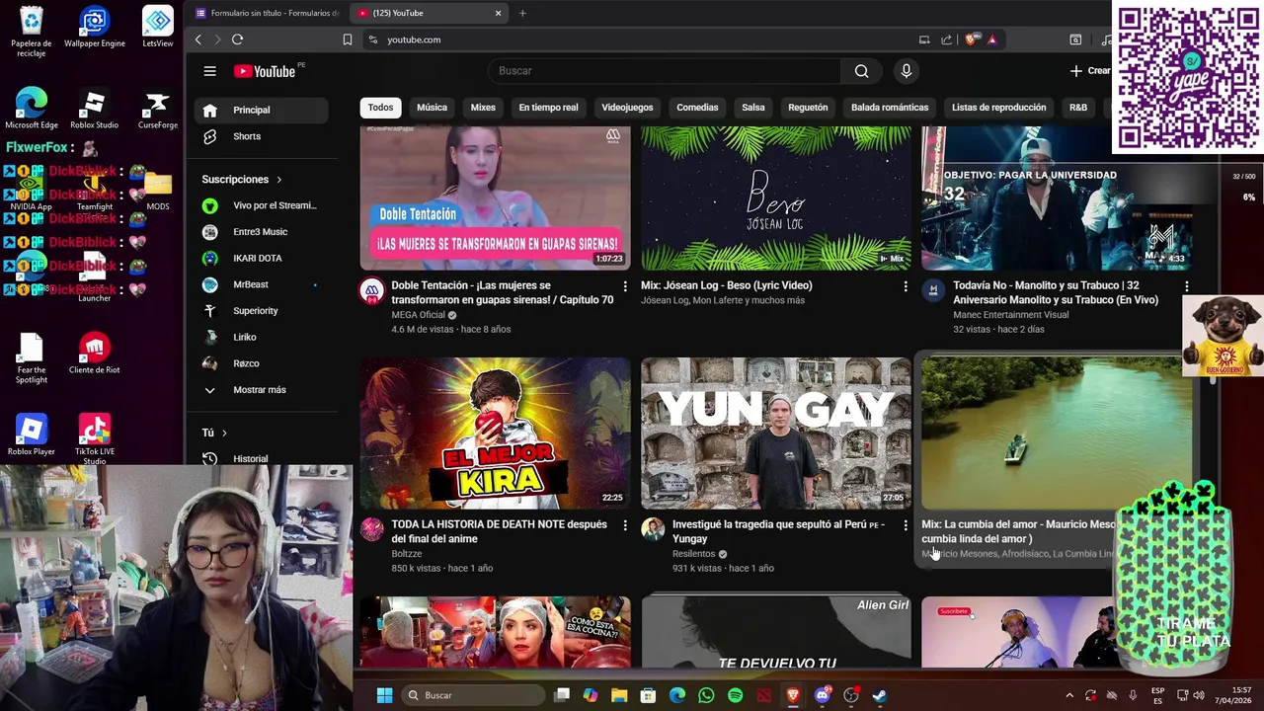Open options menu for Doble Tentación video
This screenshot has height=711, width=1264.
click(x=624, y=286)
